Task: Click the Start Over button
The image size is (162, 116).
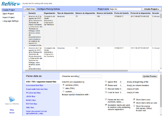Action: [30, 9]
